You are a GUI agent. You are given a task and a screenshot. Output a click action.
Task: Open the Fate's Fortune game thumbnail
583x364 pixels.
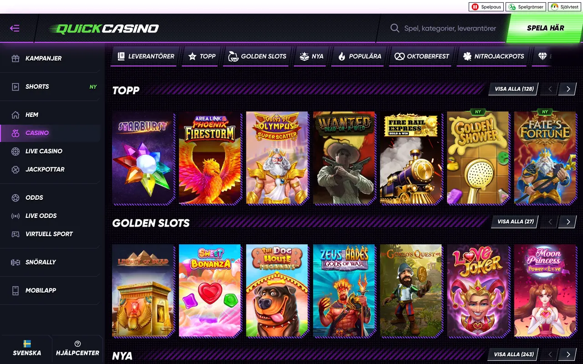tap(545, 158)
